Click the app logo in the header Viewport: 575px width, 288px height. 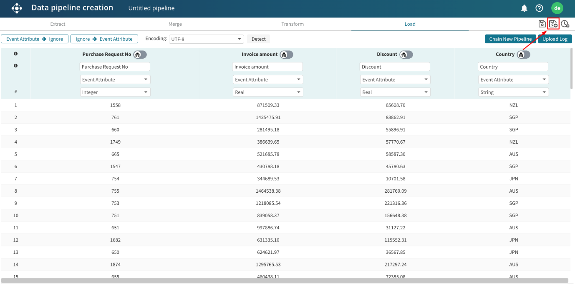pos(16,8)
